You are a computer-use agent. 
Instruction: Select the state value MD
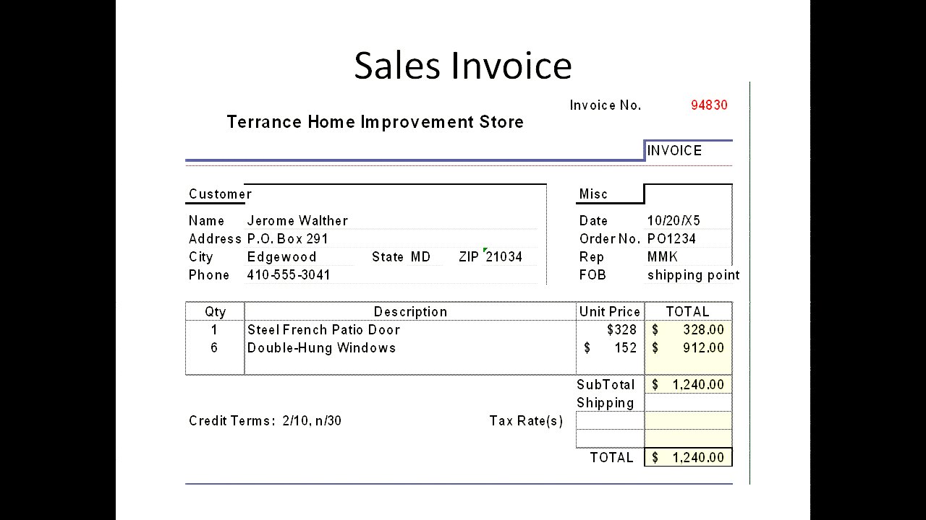coord(420,257)
